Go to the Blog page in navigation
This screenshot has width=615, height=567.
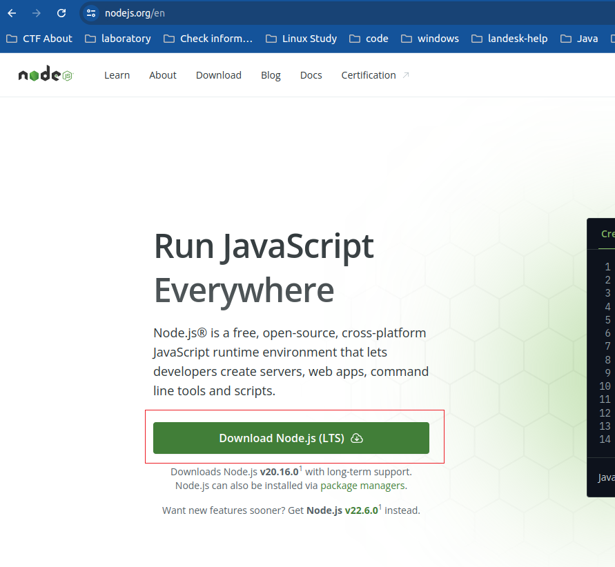pos(271,75)
